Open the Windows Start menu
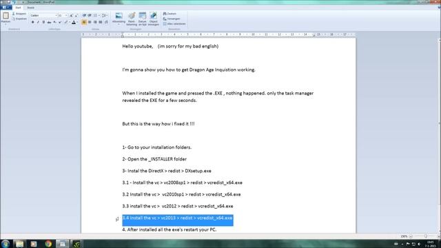Image resolution: width=441 pixels, height=248 pixels. tap(5, 243)
